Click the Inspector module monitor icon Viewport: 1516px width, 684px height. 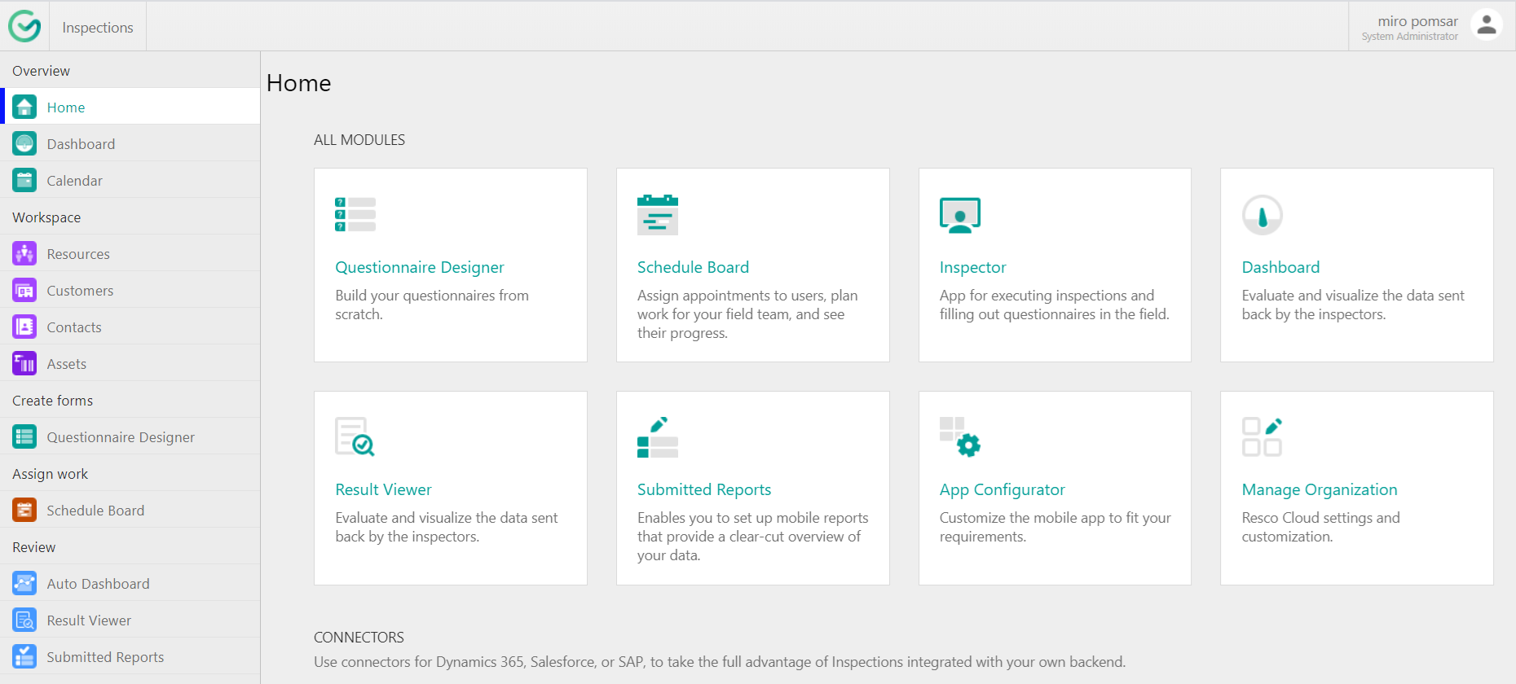click(959, 215)
